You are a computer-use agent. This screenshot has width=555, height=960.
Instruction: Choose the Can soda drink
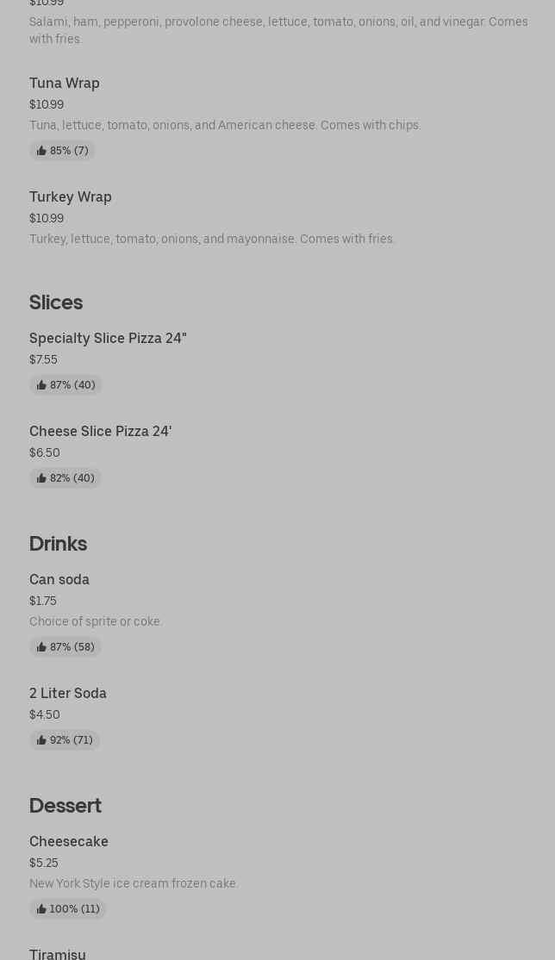coord(59,579)
